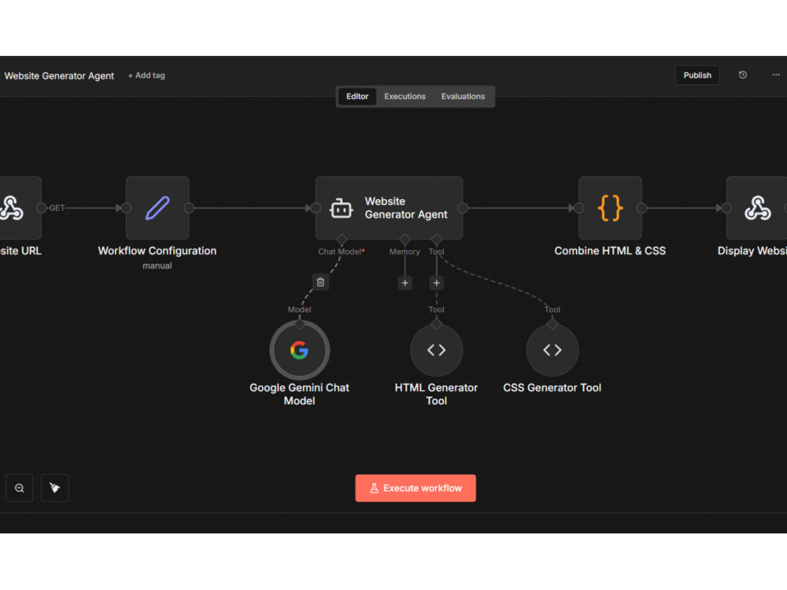Open the three-dot more options menu

[x=775, y=75]
